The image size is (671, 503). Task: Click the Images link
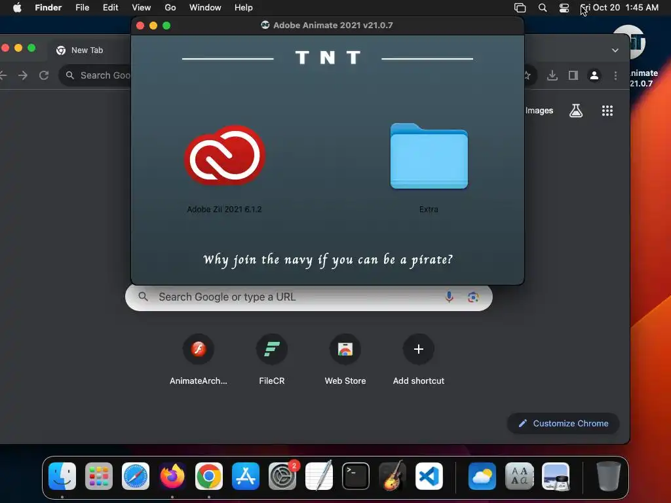(539, 111)
